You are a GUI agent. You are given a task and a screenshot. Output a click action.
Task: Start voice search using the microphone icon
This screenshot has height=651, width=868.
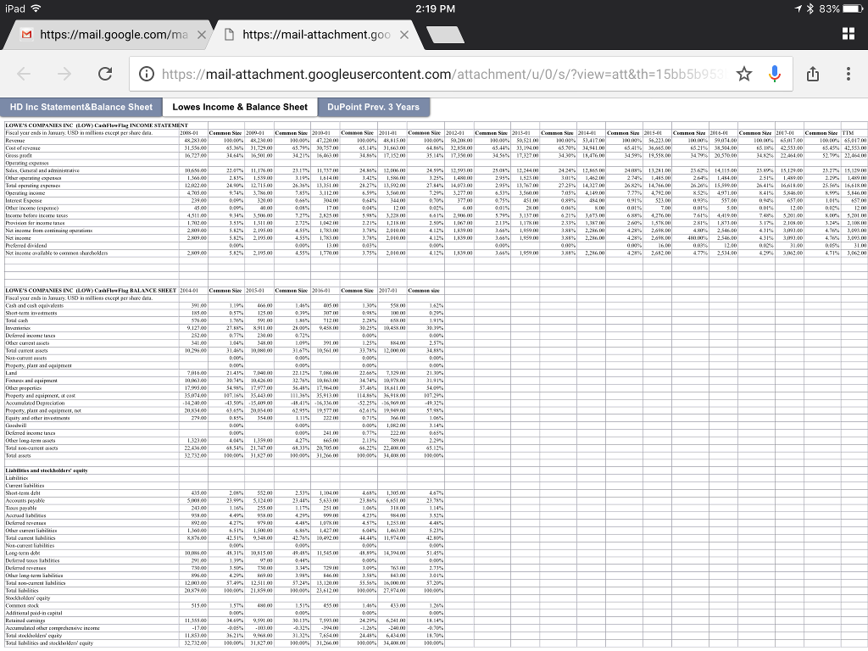pos(774,74)
